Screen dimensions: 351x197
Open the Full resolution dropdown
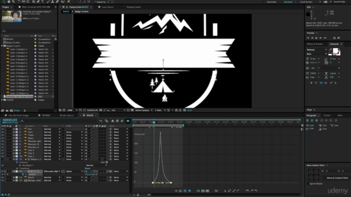pos(118,111)
